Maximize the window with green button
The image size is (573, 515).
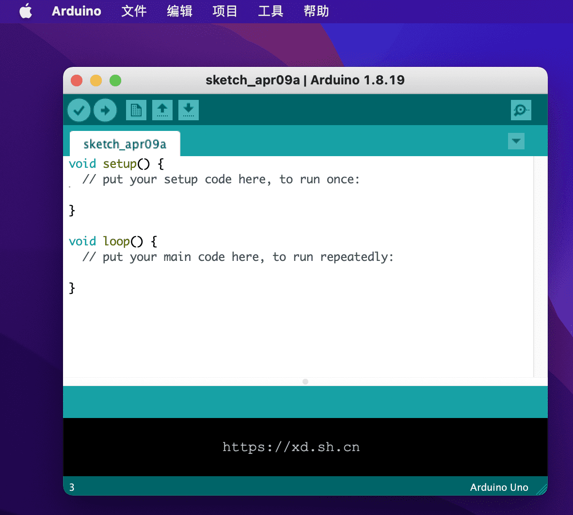[x=115, y=80]
